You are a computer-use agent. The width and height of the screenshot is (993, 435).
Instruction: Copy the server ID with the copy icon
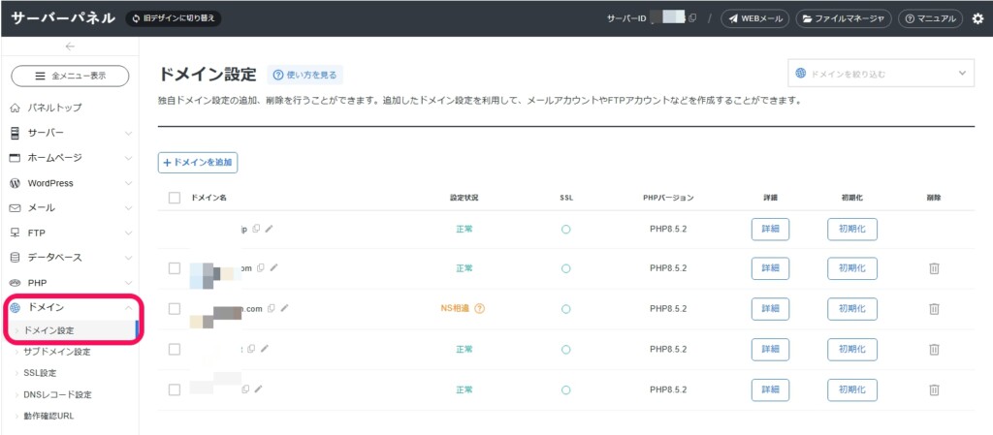click(x=692, y=18)
